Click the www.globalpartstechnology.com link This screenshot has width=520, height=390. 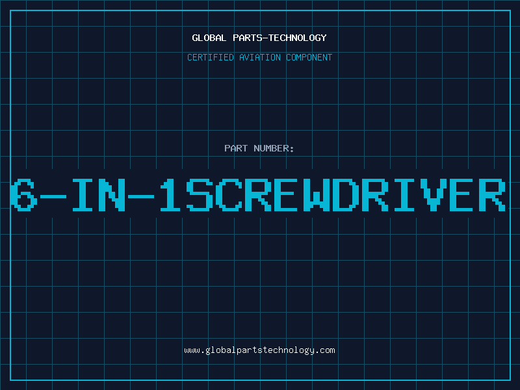click(x=259, y=350)
